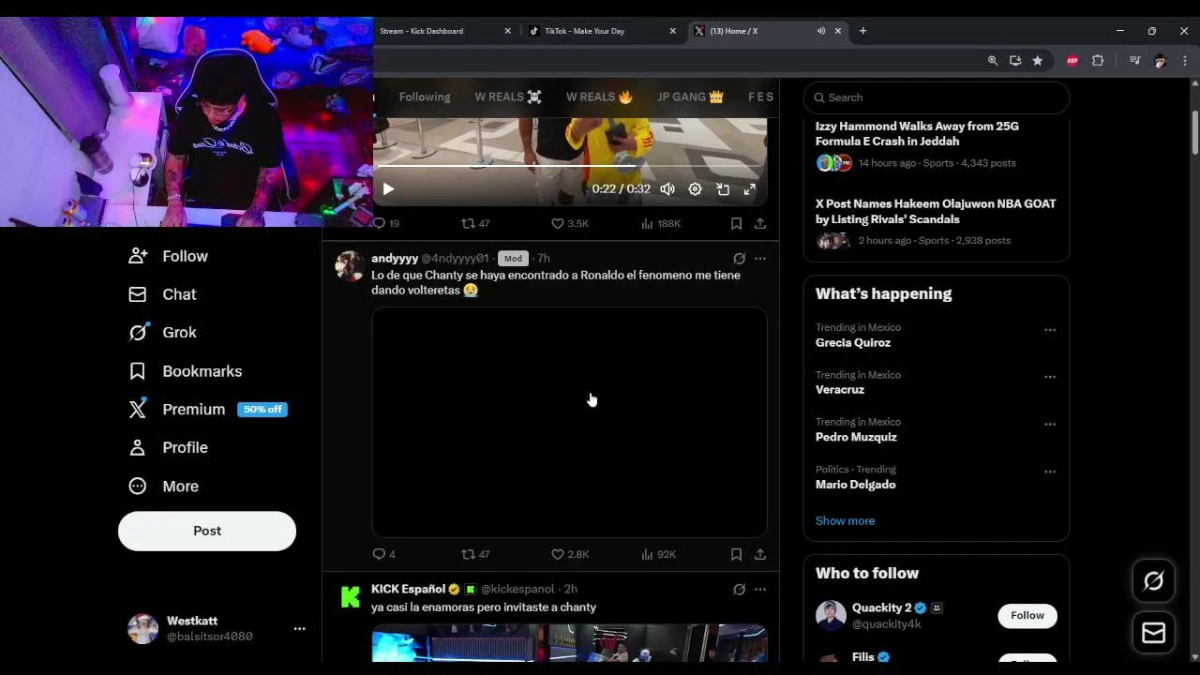
Task: Open Grok floating button
Action: point(1154,581)
